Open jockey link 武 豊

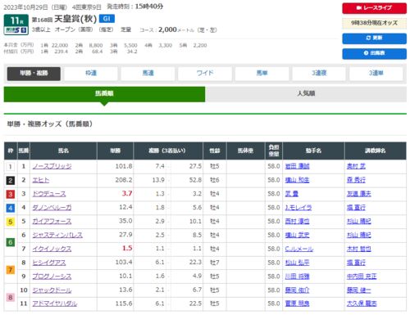click(292, 194)
